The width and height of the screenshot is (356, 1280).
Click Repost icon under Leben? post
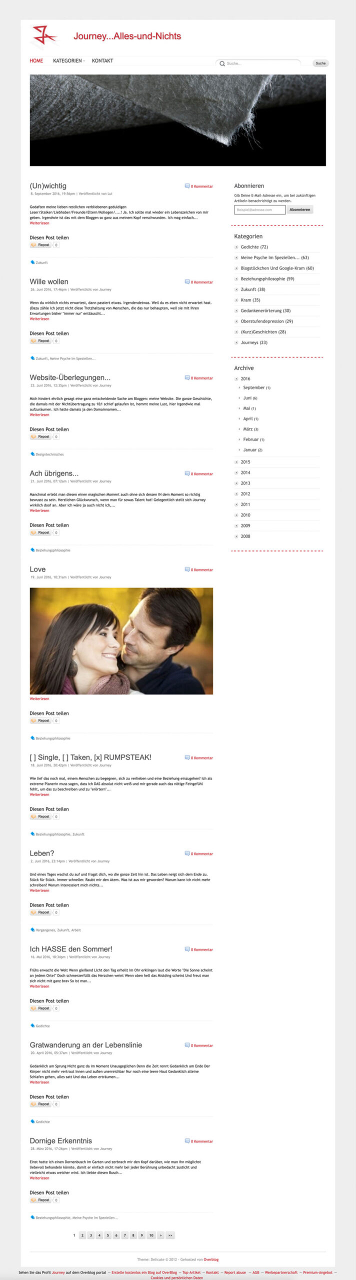[33, 912]
